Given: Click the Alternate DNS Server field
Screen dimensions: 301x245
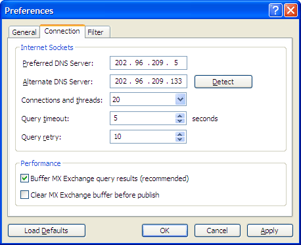Looking at the screenshot, I should [x=149, y=82].
